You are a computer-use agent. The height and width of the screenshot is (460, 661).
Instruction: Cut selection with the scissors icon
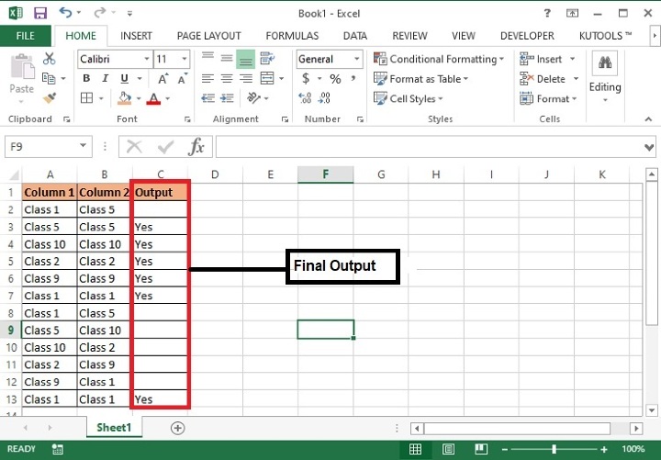point(50,59)
